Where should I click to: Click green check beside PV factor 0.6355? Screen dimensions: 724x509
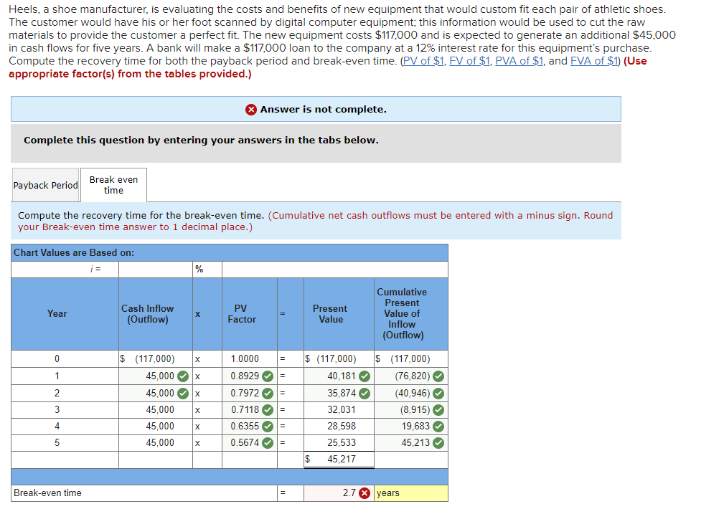268,427
